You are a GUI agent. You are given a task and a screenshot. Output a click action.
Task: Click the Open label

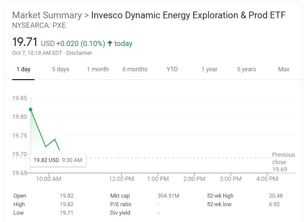[x=20, y=196]
